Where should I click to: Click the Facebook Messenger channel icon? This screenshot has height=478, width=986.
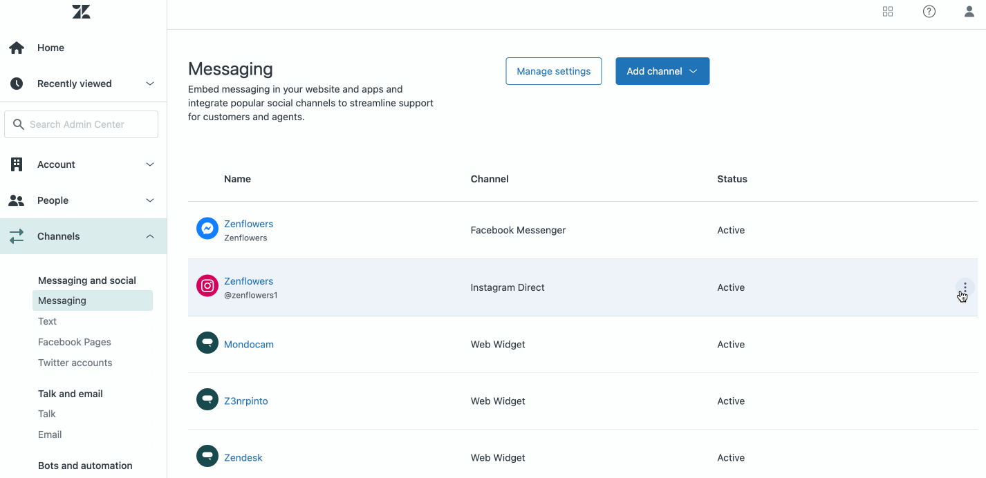coord(207,229)
